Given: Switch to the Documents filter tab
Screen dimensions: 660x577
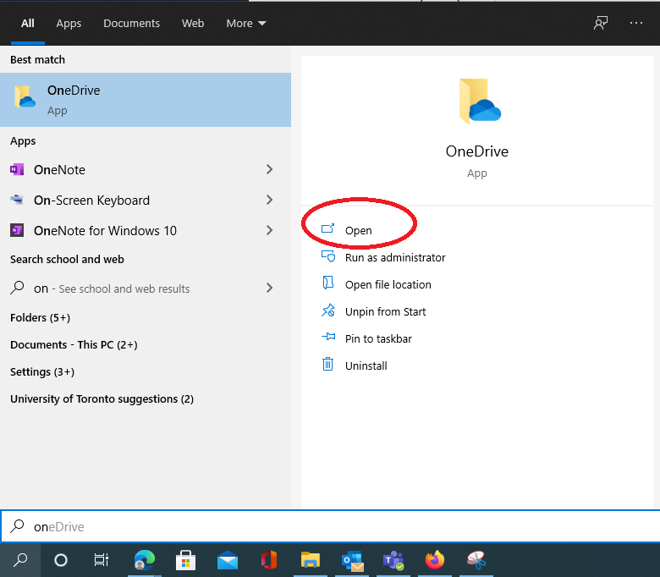Looking at the screenshot, I should (131, 23).
